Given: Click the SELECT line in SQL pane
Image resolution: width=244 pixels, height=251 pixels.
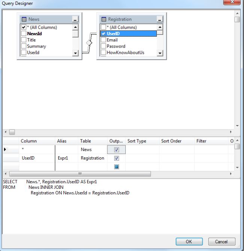Looking at the screenshot, I should [50, 182].
